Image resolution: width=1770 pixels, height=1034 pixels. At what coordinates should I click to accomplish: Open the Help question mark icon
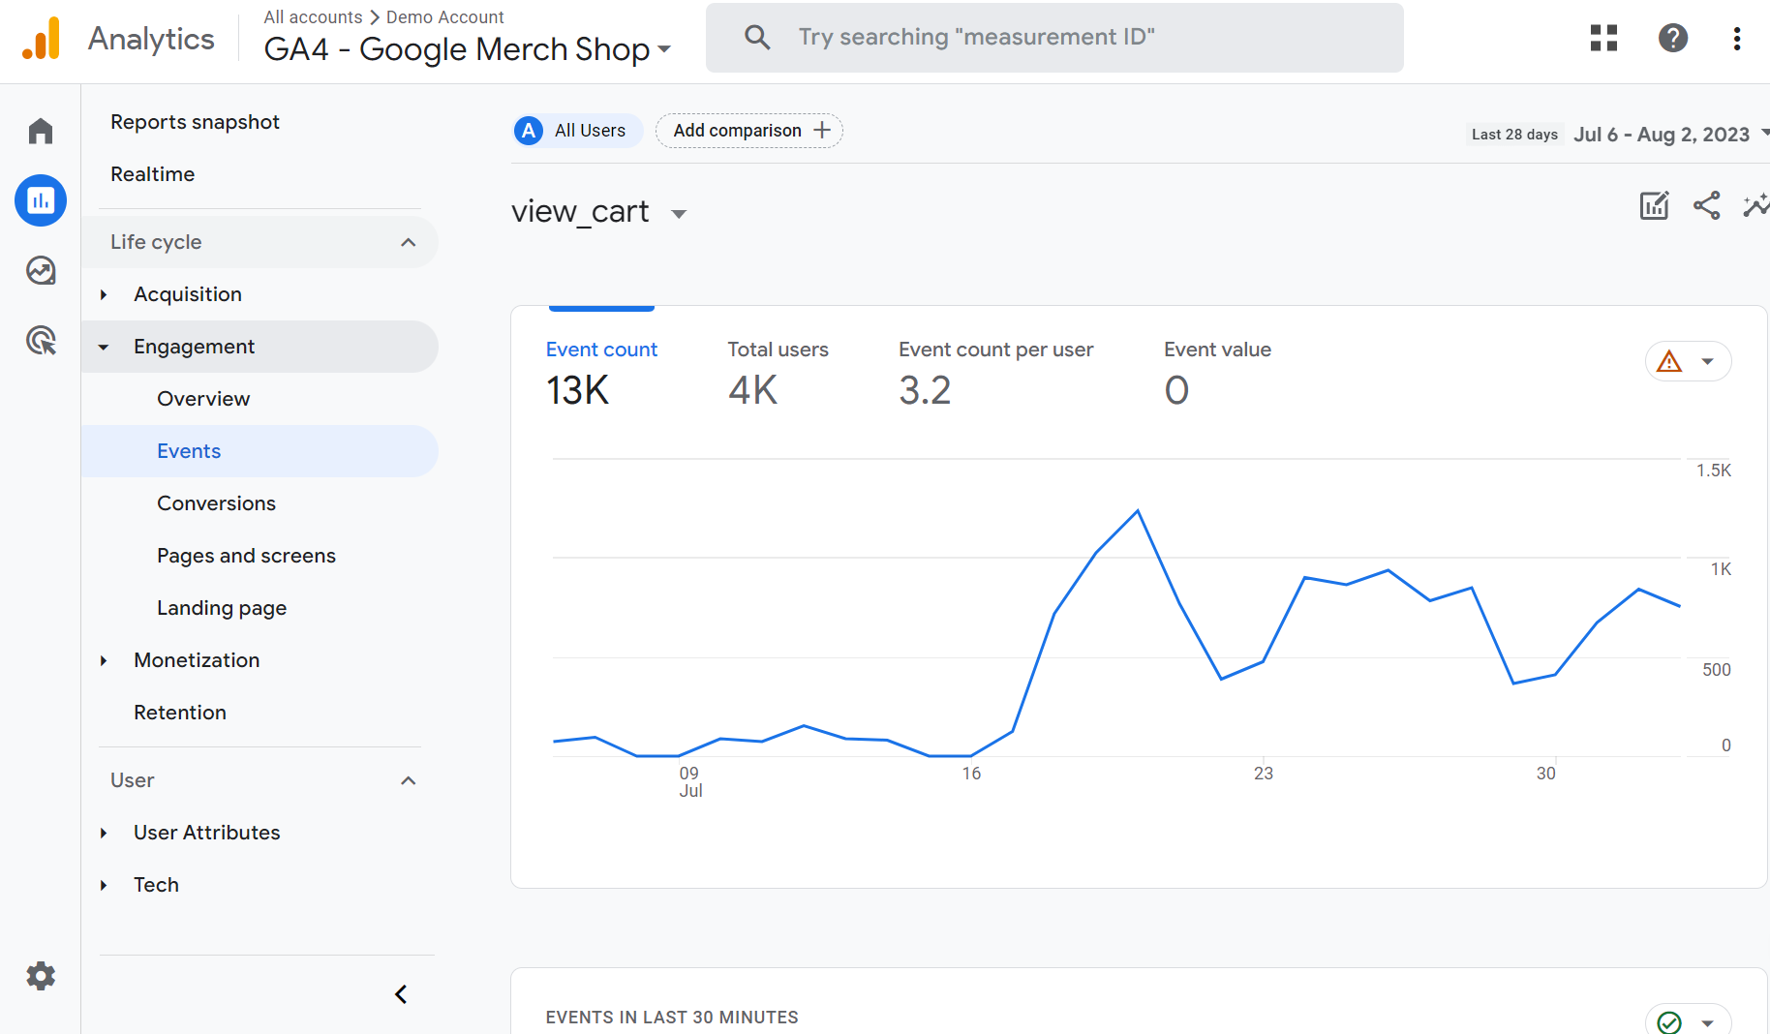click(x=1673, y=38)
